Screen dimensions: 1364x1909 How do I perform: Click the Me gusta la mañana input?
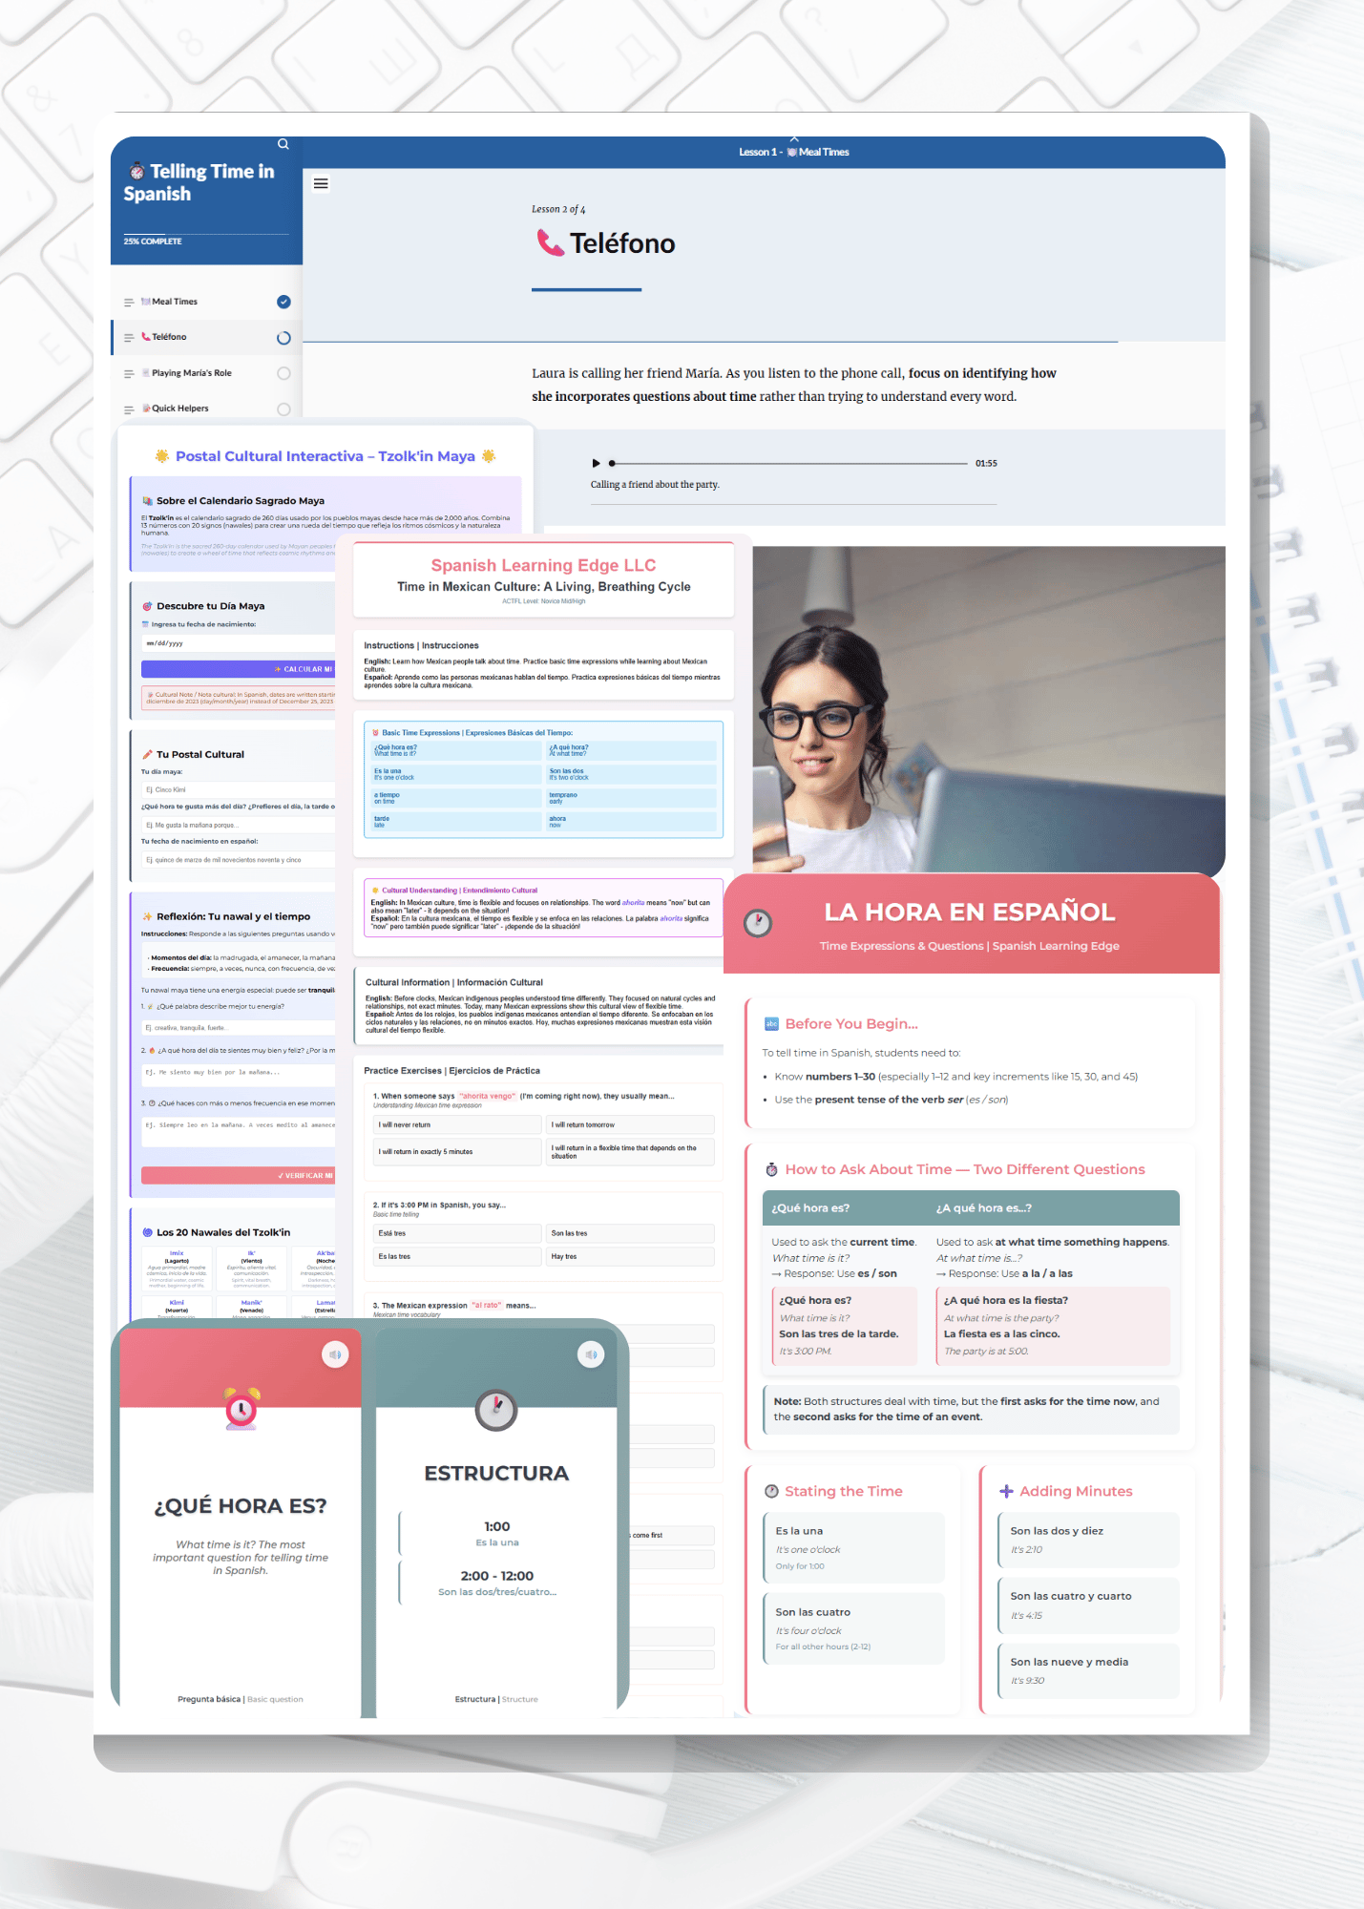pos(239,825)
